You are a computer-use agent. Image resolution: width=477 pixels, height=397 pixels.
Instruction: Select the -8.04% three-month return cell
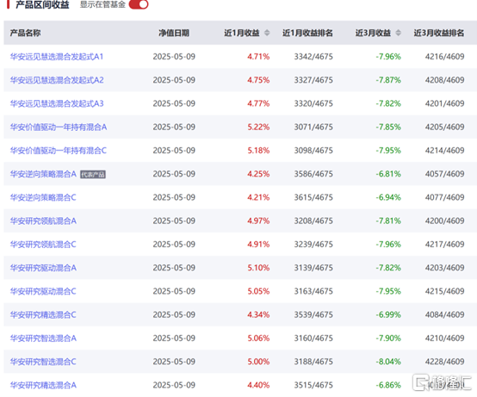coord(388,362)
